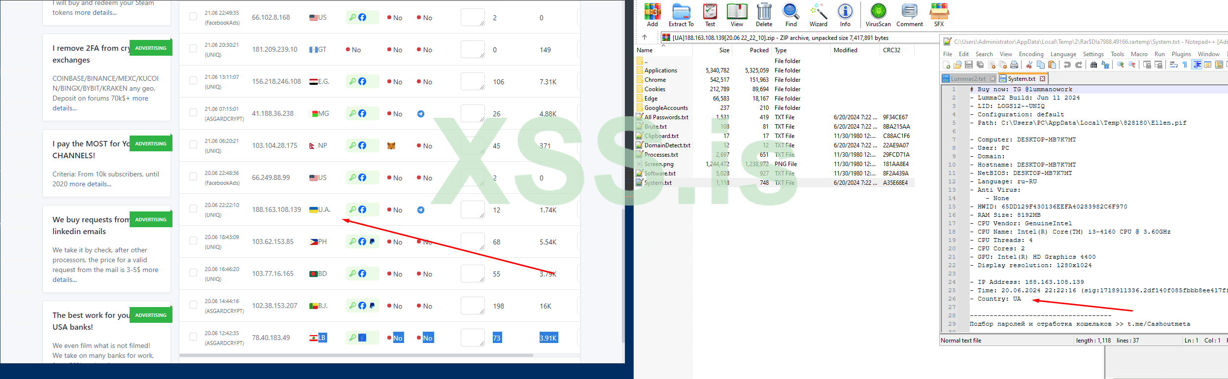Click the Notepad++ Open file icon
1228x379 pixels.
[x=957, y=65]
